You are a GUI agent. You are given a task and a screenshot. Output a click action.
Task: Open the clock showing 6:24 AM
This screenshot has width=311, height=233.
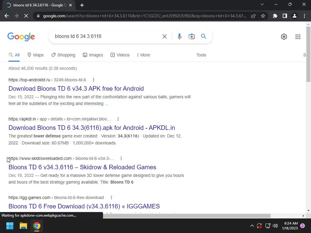pyautogui.click(x=290, y=226)
